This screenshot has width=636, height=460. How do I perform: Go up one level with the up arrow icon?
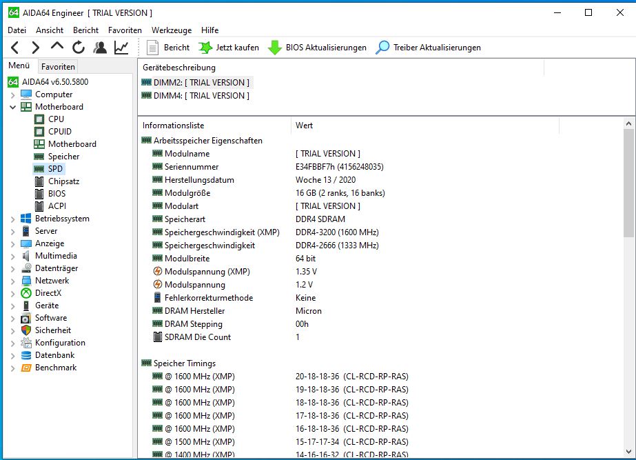tap(57, 47)
